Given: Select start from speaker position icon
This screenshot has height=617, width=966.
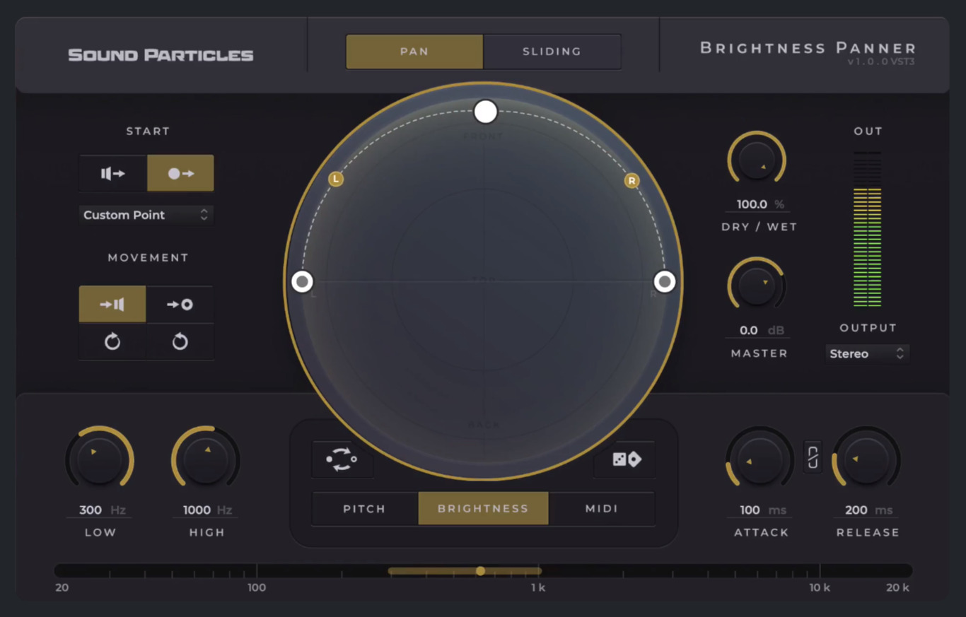Looking at the screenshot, I should (x=113, y=173).
